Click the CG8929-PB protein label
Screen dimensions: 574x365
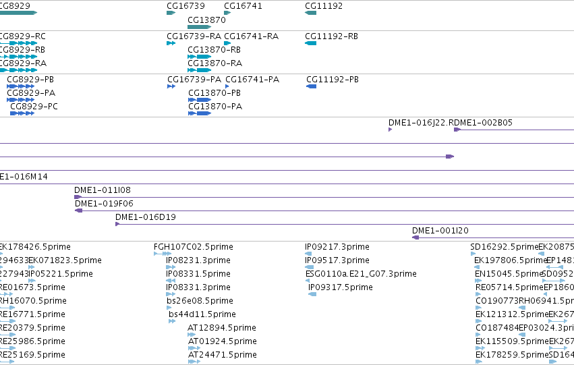click(30, 80)
